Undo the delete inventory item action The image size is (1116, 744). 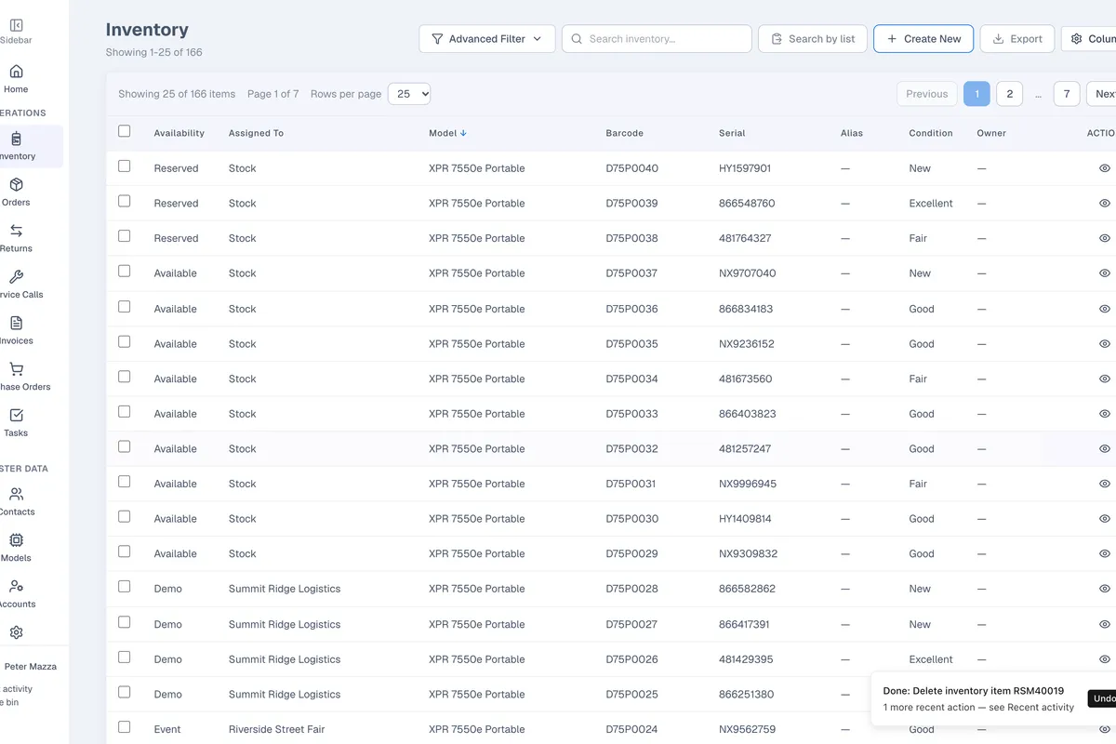click(x=1103, y=698)
